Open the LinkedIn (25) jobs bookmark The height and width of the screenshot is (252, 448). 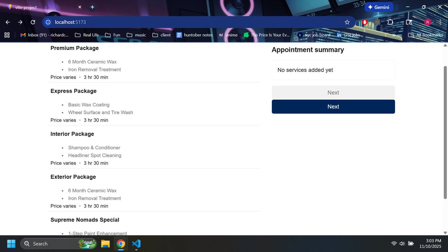[348, 35]
